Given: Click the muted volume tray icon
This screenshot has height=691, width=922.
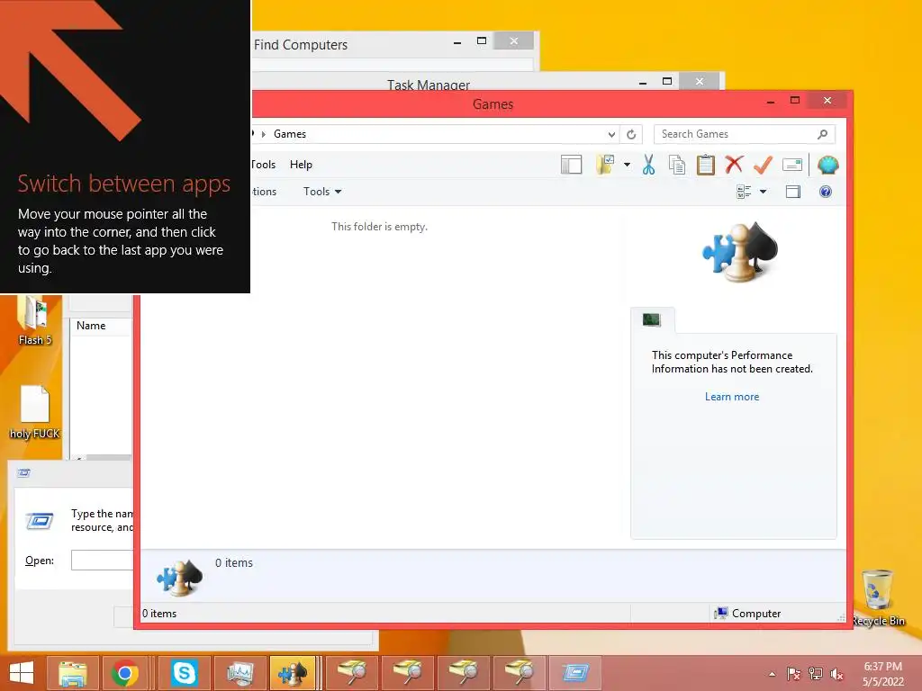Looking at the screenshot, I should 836,674.
